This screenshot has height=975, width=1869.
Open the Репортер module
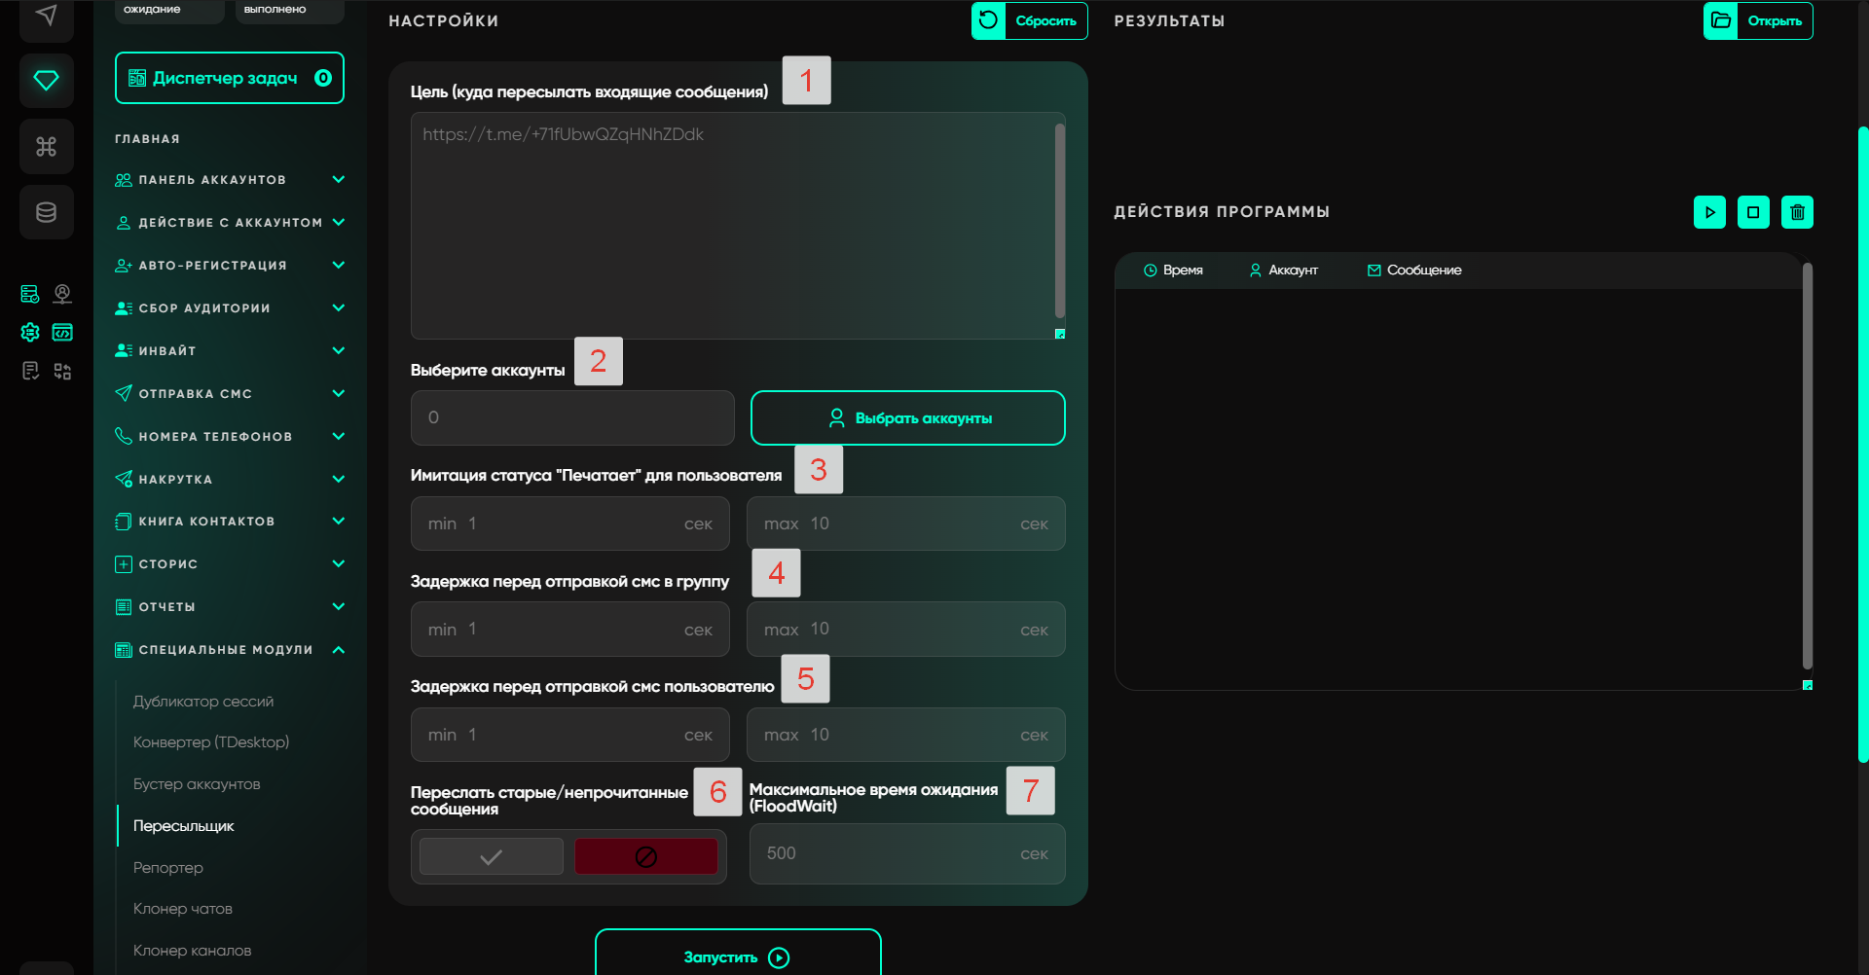[x=168, y=867]
